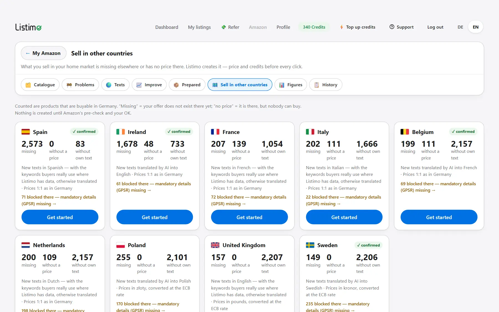The width and height of the screenshot is (499, 312).
Task: Go to My listings
Action: [199, 27]
